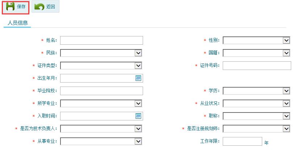Select the 人员信息 tab
The image size is (293, 150).
[17, 23]
